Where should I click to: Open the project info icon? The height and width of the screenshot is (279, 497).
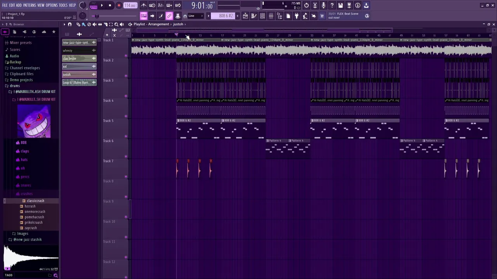click(x=358, y=5)
